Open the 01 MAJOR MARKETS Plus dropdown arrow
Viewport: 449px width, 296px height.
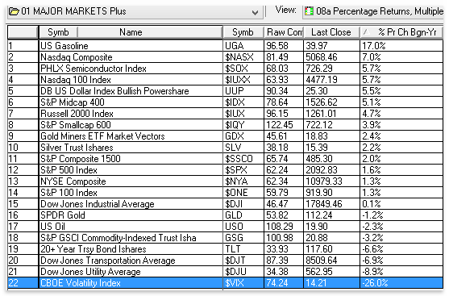(x=255, y=12)
